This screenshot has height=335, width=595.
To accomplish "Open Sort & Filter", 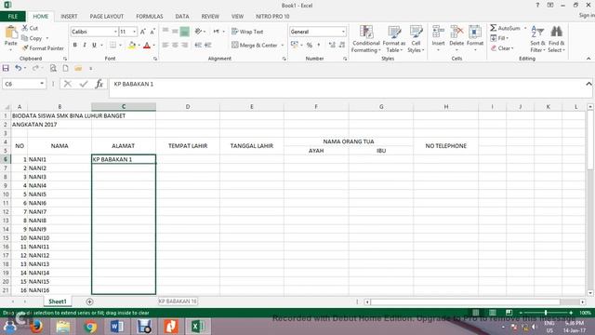I will pyautogui.click(x=537, y=39).
